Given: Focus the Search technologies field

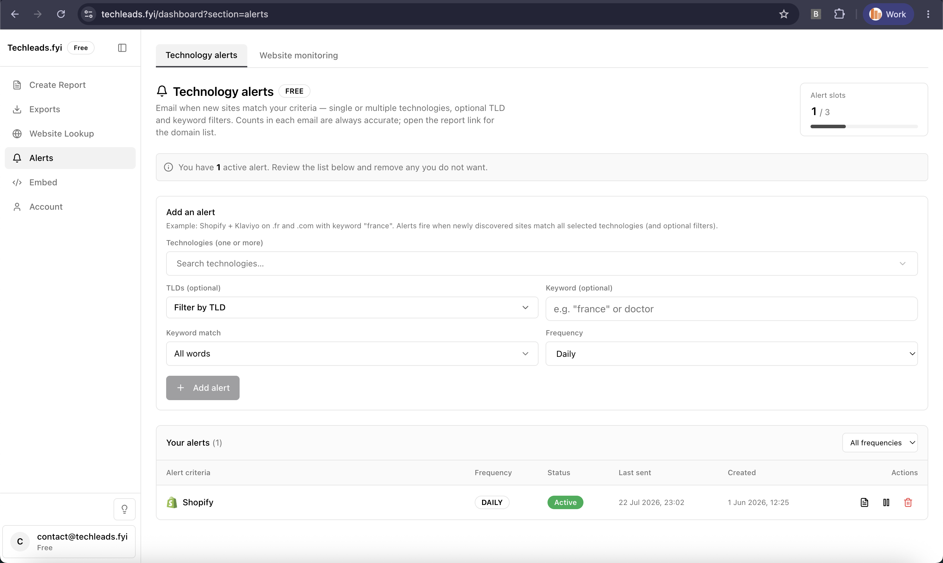Looking at the screenshot, I should pos(541,264).
